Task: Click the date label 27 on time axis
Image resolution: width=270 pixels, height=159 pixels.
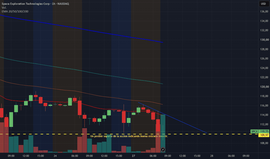Action: pyautogui.click(x=134, y=156)
